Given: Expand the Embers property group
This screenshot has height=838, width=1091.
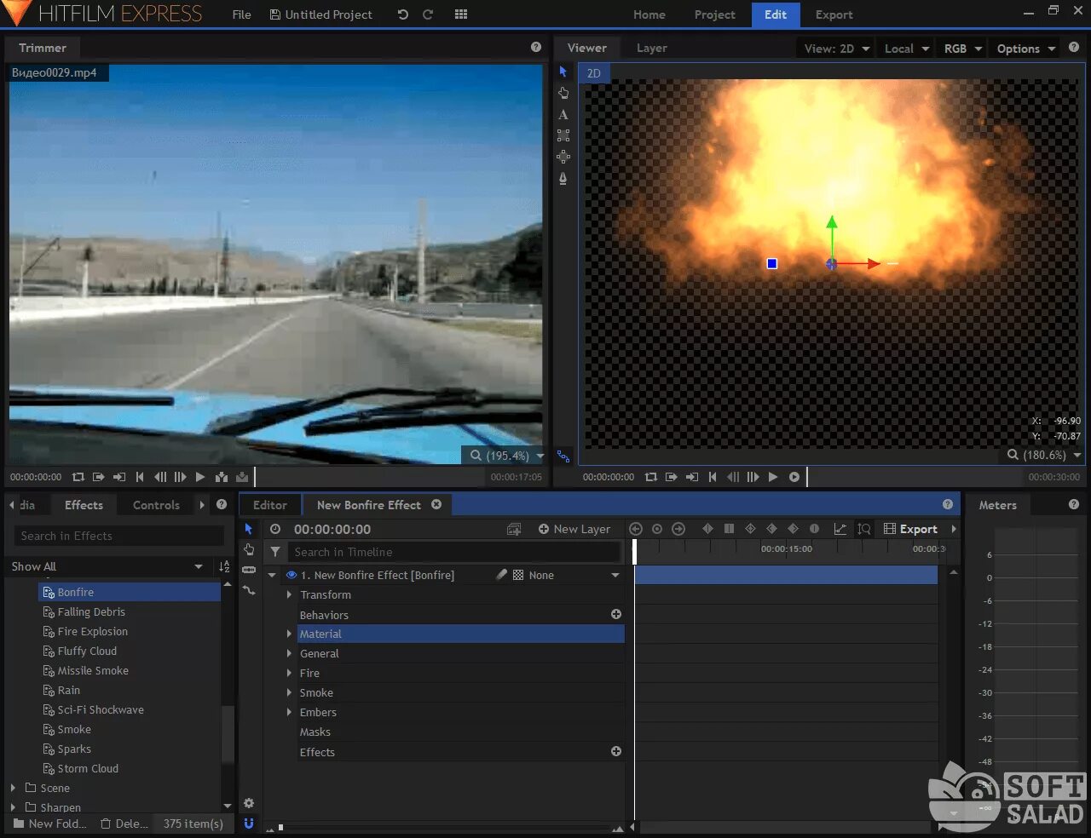Looking at the screenshot, I should 289,712.
